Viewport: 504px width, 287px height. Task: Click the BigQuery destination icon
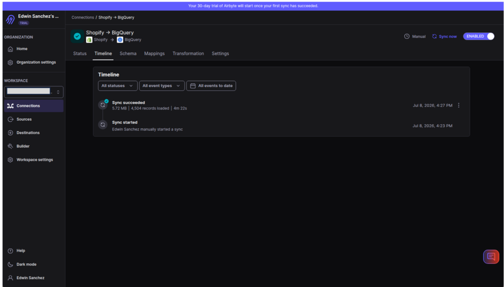click(x=120, y=40)
